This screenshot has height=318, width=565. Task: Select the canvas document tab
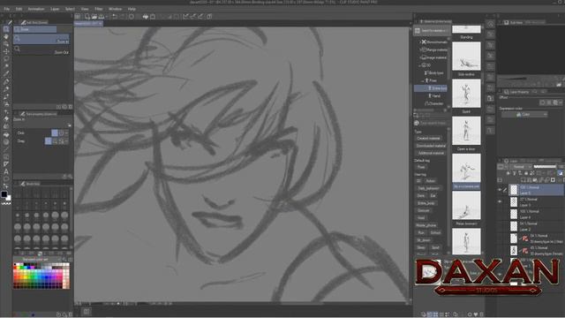click(x=88, y=24)
